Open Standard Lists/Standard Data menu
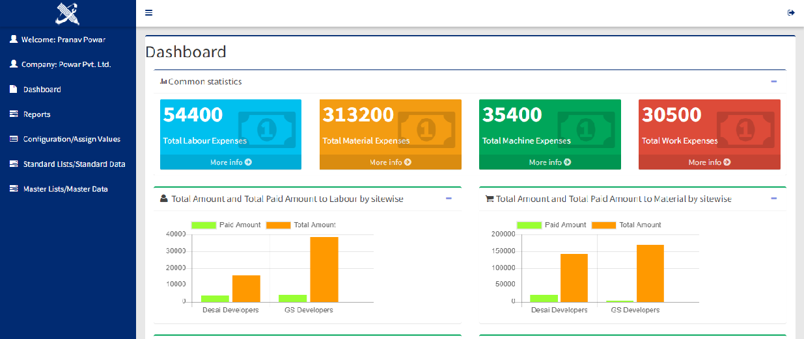The image size is (804, 339). click(74, 164)
